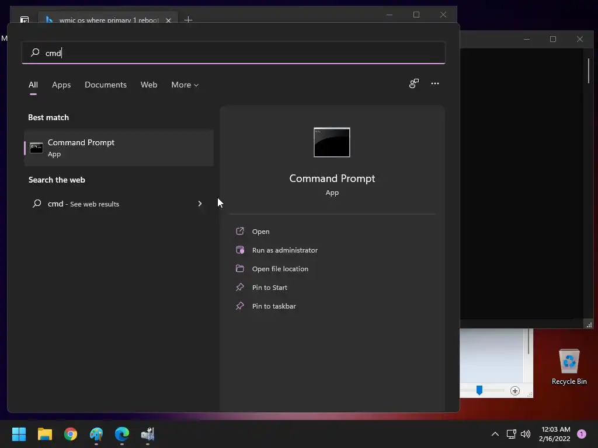Launch Google Chrome from taskbar
598x448 pixels.
pyautogui.click(x=71, y=434)
